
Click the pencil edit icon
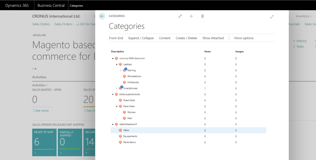(x=180, y=16)
